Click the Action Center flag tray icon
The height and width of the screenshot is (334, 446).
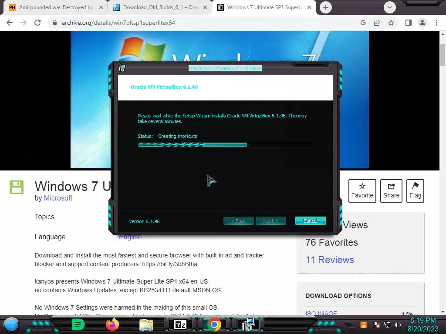(376, 324)
